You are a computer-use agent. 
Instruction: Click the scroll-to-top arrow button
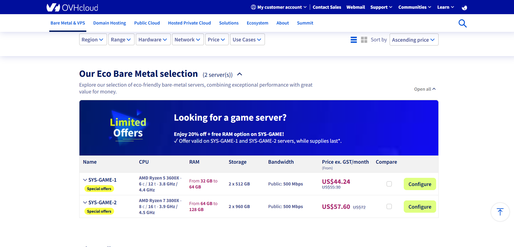[x=500, y=212]
